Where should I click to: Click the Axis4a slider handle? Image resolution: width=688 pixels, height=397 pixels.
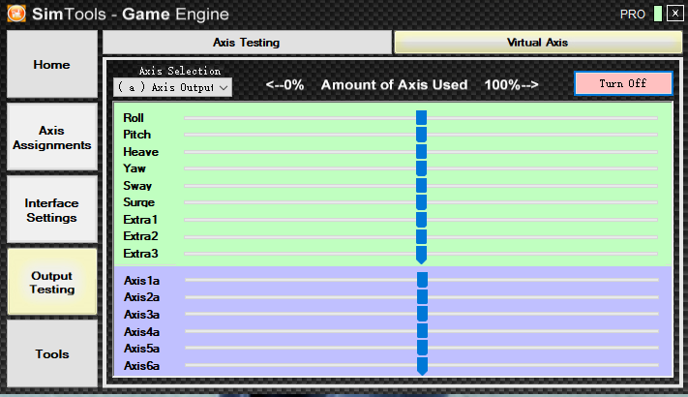(422, 331)
